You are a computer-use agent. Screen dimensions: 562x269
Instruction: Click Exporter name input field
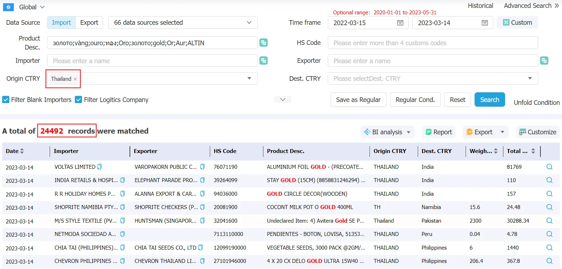click(433, 61)
